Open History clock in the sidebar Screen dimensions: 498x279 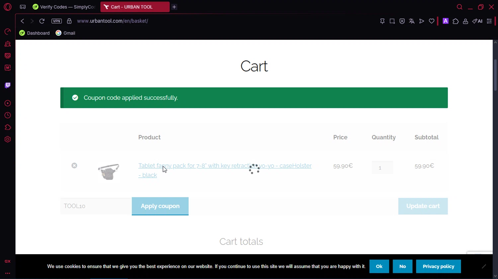pyautogui.click(x=8, y=115)
